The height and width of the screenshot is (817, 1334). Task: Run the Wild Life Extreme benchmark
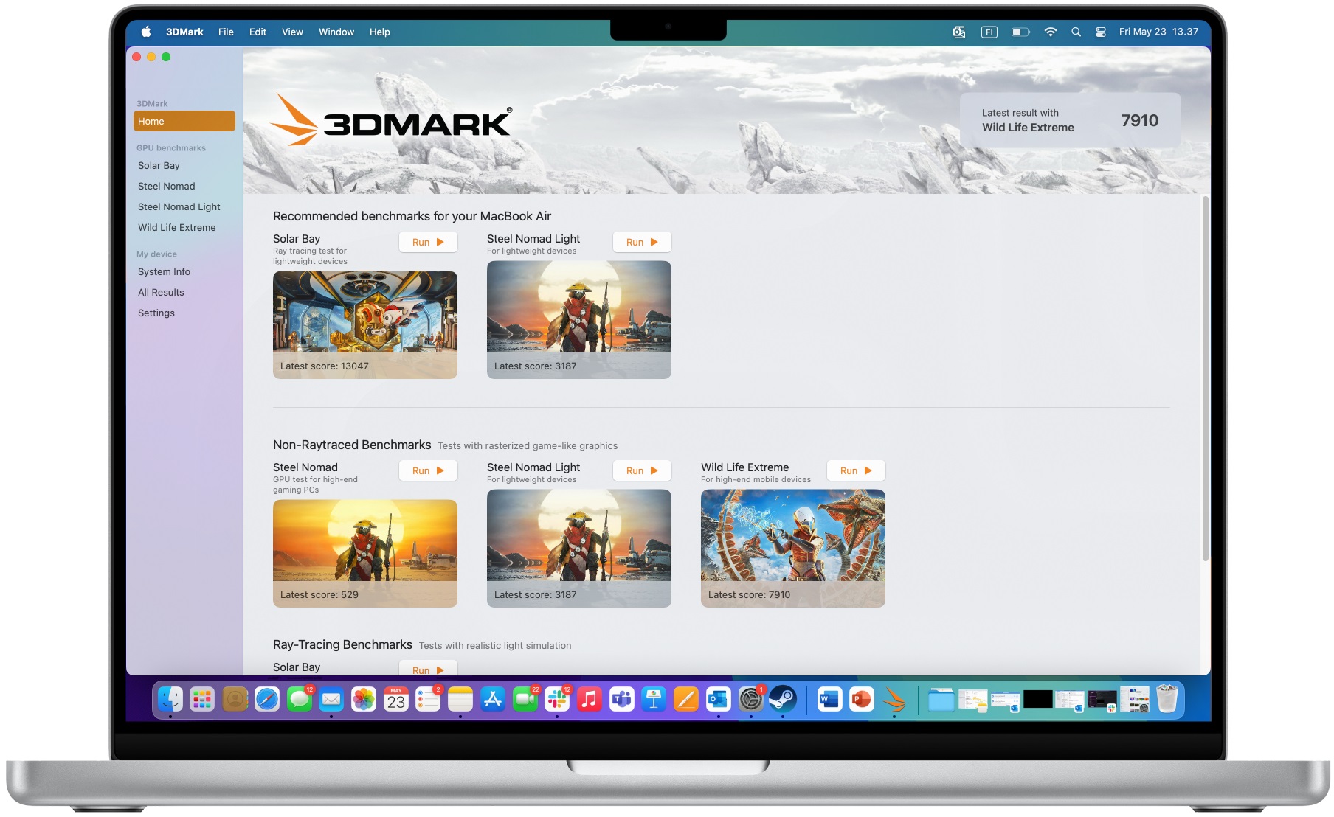click(x=856, y=470)
